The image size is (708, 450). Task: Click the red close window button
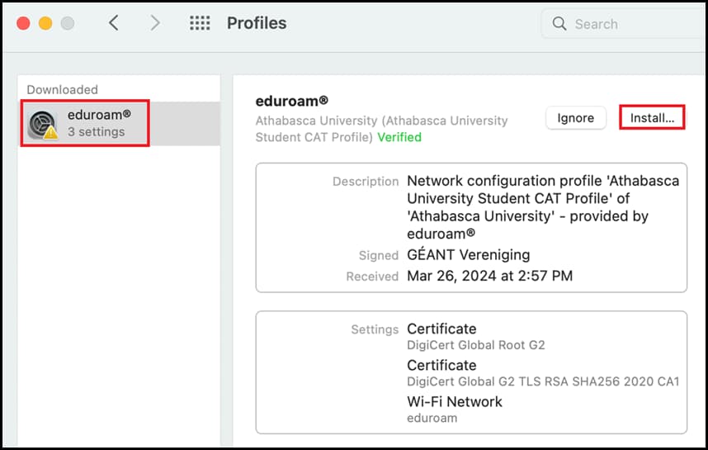23,23
